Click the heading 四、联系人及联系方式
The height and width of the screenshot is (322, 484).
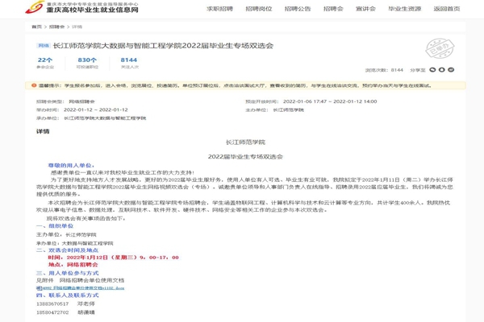click(x=67, y=295)
